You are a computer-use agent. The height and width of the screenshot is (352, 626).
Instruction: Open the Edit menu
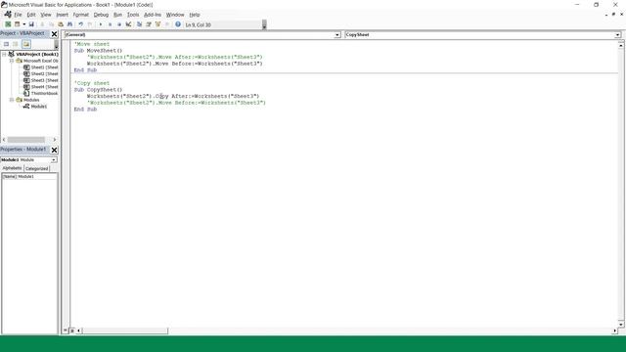[31, 15]
